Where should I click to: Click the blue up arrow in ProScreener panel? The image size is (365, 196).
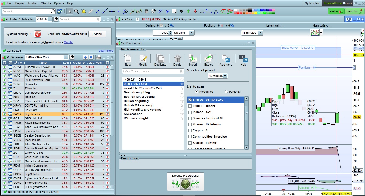tap(91, 57)
